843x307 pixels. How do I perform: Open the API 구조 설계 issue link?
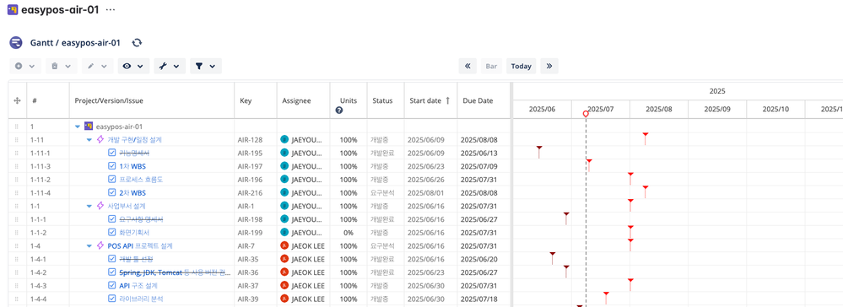click(x=138, y=286)
